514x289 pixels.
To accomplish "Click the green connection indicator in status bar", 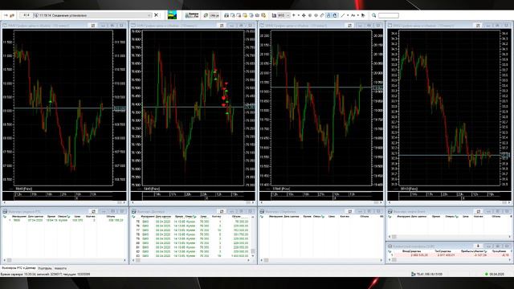I will tap(487, 274).
